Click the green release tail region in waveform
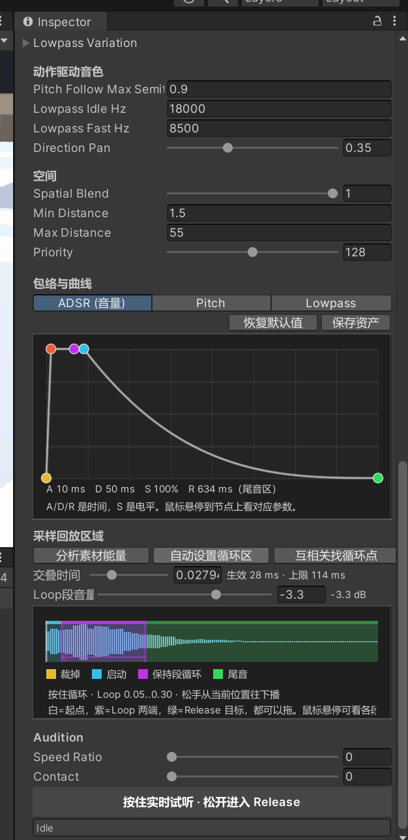The height and width of the screenshot is (840, 408). (262, 641)
